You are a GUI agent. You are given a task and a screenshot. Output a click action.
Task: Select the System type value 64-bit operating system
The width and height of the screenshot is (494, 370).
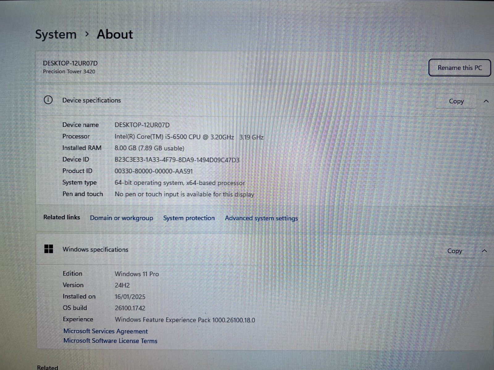(x=180, y=183)
